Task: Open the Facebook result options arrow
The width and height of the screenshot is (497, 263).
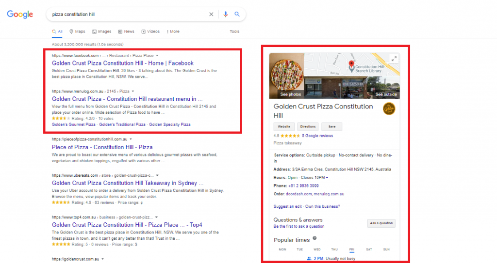Action: click(157, 56)
